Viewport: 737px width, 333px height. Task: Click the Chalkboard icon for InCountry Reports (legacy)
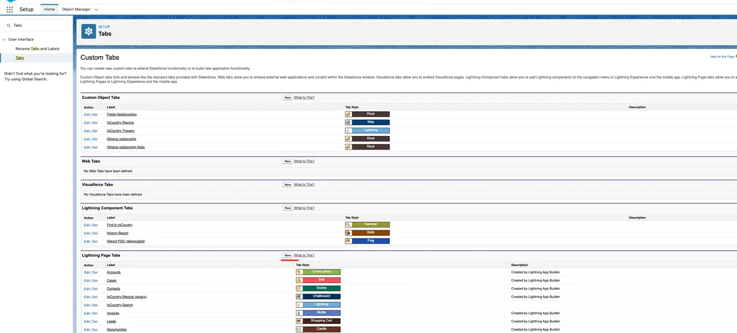[299, 296]
